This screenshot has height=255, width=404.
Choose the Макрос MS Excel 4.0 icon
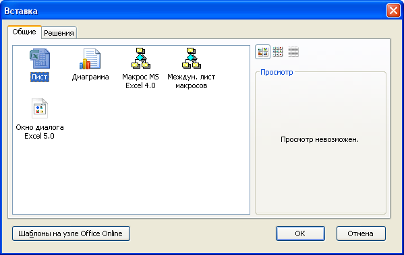click(x=141, y=58)
